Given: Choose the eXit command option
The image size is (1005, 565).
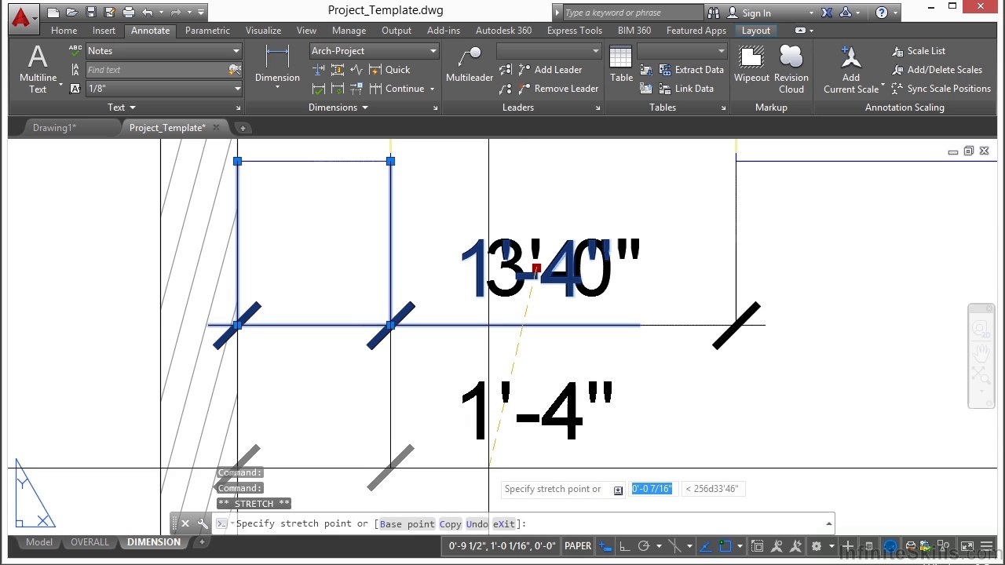Looking at the screenshot, I should [x=504, y=524].
